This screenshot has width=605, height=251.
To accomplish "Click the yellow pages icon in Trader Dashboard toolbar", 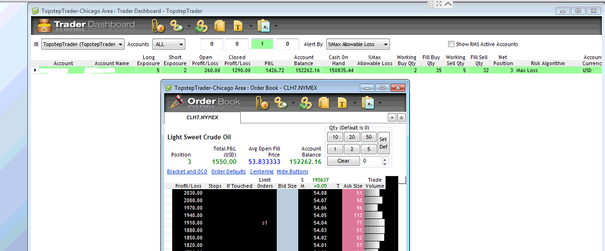I will click(220, 26).
